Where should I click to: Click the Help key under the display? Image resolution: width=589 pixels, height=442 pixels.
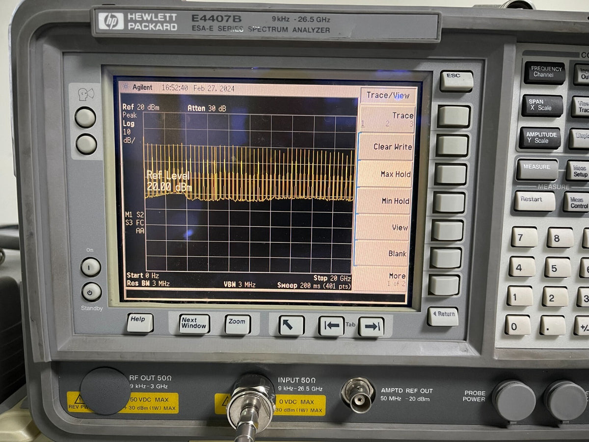(140, 323)
